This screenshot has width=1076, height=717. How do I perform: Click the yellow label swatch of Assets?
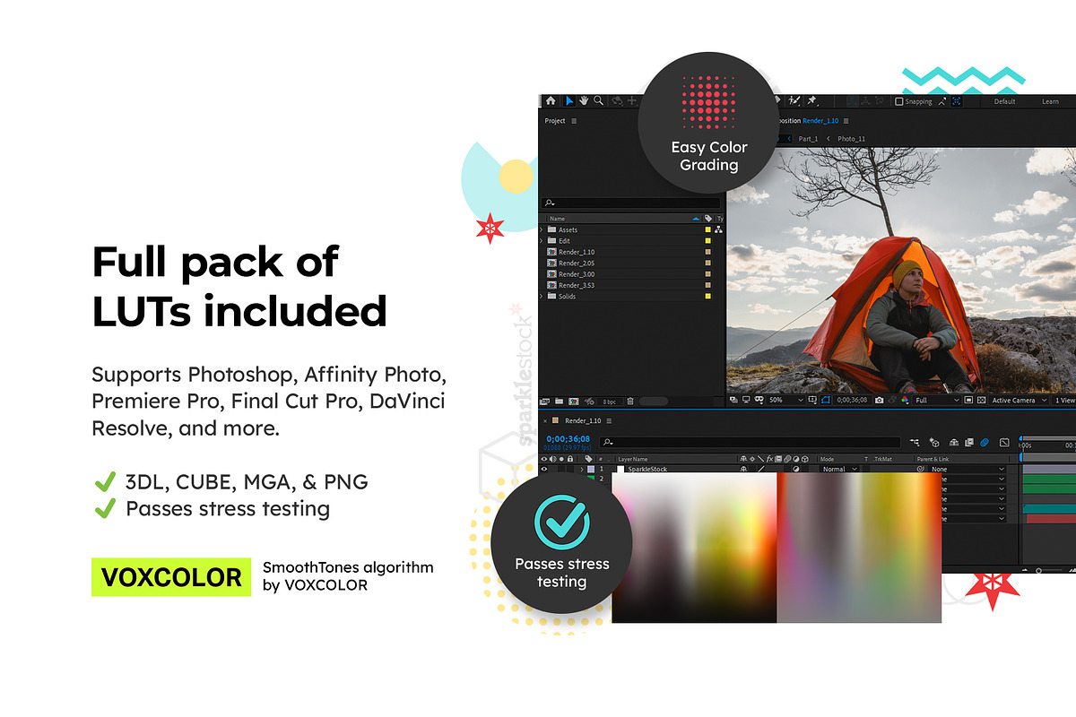(707, 230)
